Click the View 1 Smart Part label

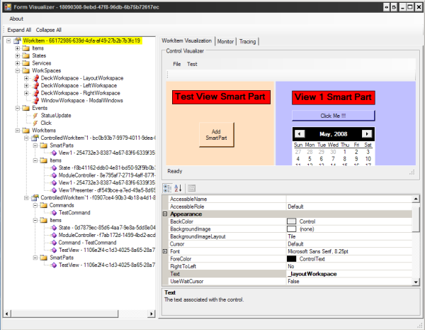334,97
